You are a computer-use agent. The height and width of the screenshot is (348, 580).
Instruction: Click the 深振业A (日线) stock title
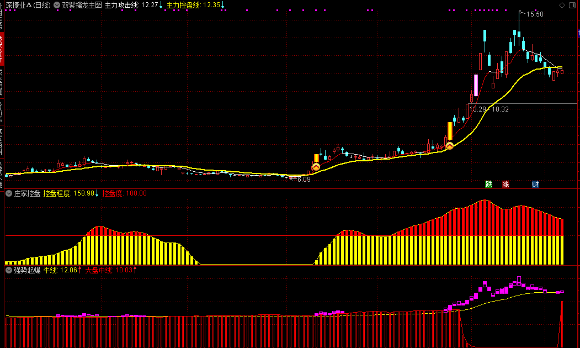tap(28, 5)
